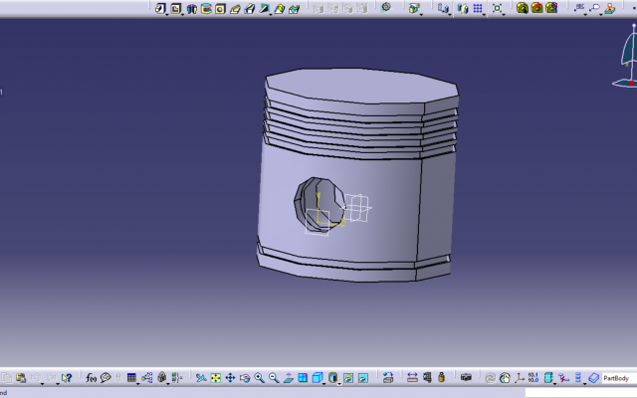Click the Paste icon in the bottom toolbar
Screen dimensions: 637x398
tap(21, 378)
